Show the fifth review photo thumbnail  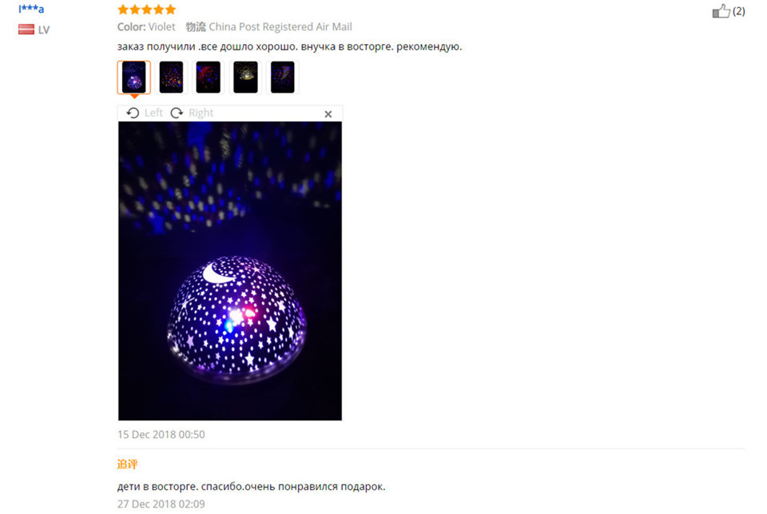283,77
